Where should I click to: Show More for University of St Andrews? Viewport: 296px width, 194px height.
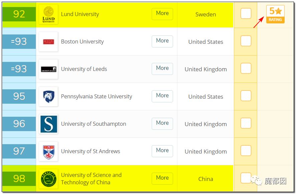(x=162, y=151)
